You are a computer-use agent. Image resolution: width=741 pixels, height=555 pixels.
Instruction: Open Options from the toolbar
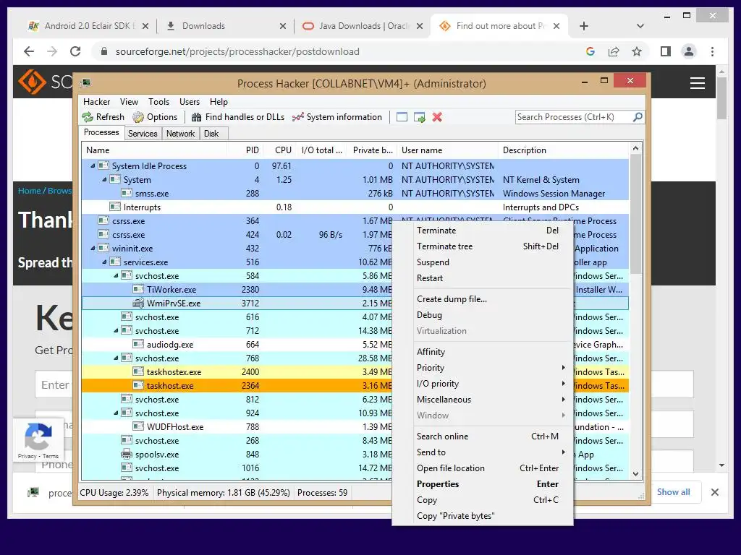coord(155,117)
